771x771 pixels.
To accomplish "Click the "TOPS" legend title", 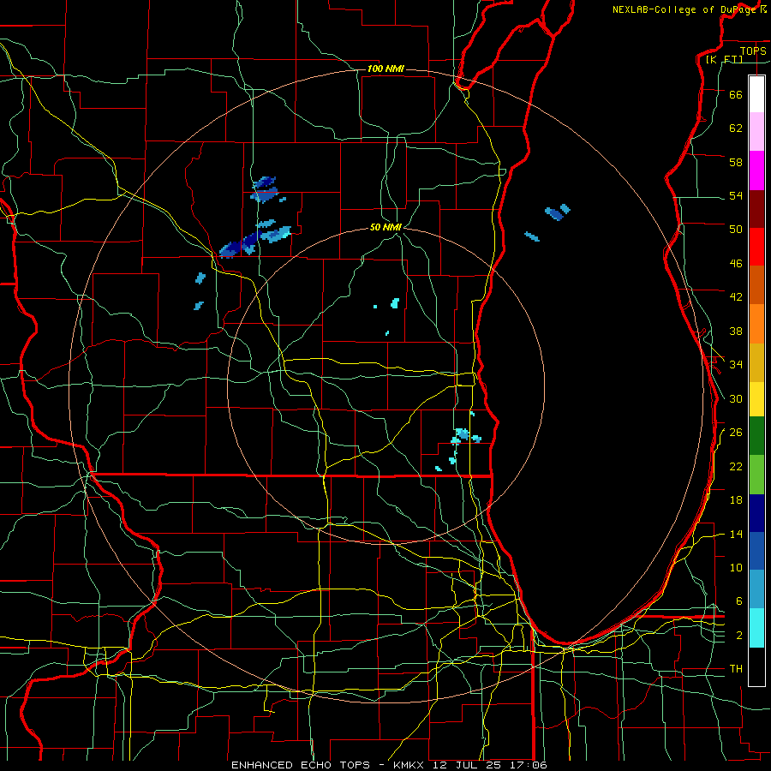I will click(x=753, y=51).
